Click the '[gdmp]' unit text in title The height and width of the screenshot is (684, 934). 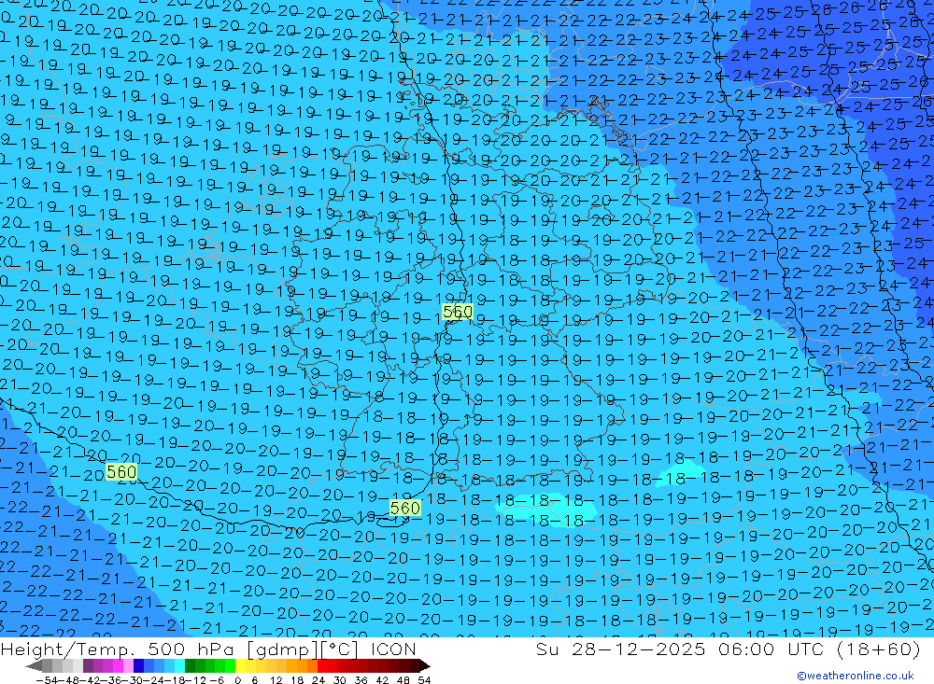coord(282,649)
